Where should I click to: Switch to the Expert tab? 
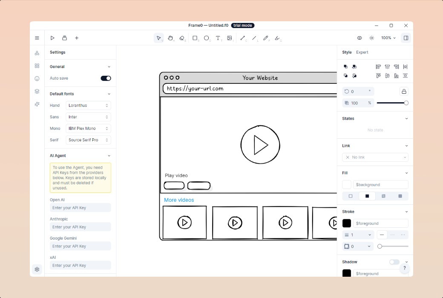pos(362,52)
